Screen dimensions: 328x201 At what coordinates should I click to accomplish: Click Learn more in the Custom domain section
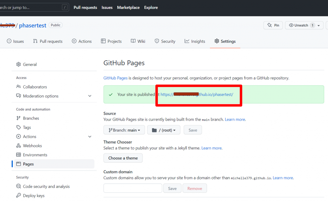(283, 178)
